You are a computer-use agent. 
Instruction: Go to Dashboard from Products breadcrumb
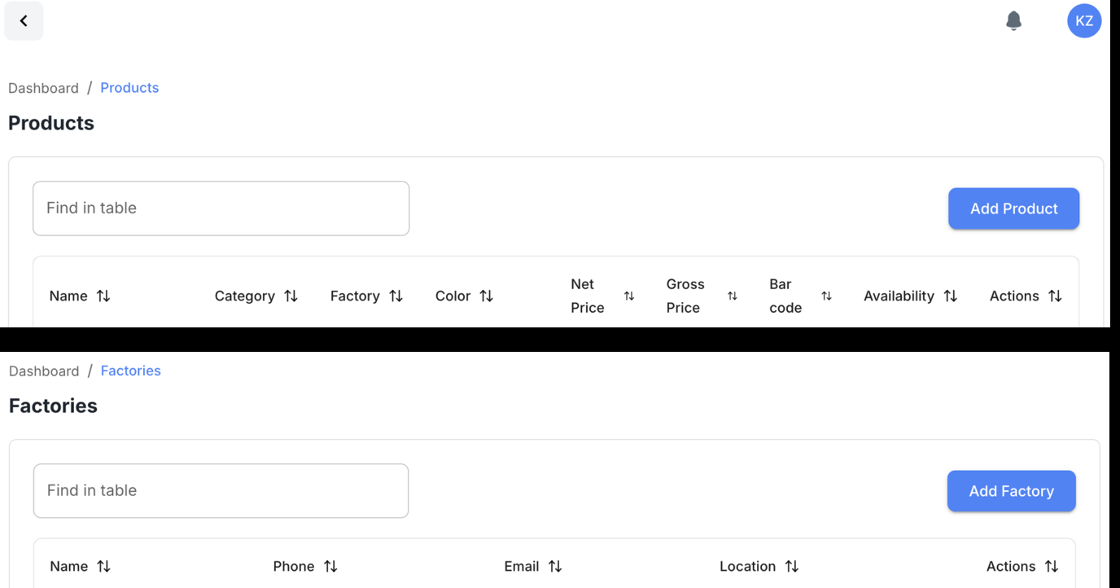43,88
